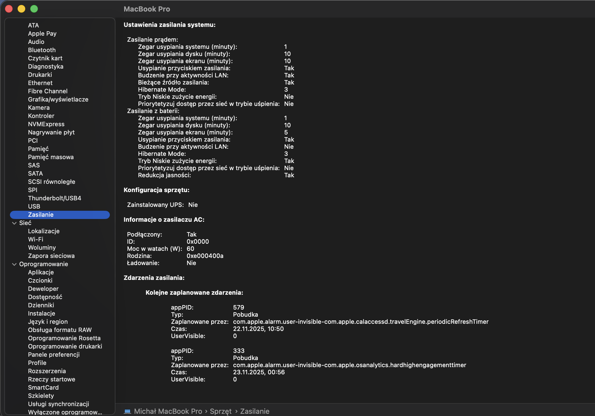Click the red close window button

pyautogui.click(x=9, y=9)
